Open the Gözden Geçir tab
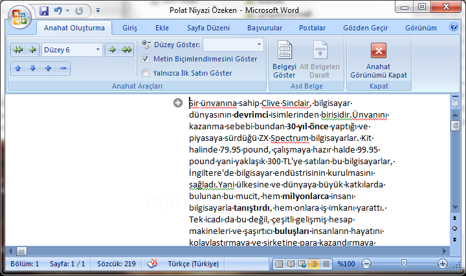 pyautogui.click(x=366, y=28)
